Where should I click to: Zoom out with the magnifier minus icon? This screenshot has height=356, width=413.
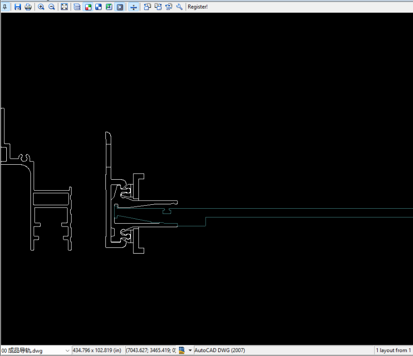(52, 7)
